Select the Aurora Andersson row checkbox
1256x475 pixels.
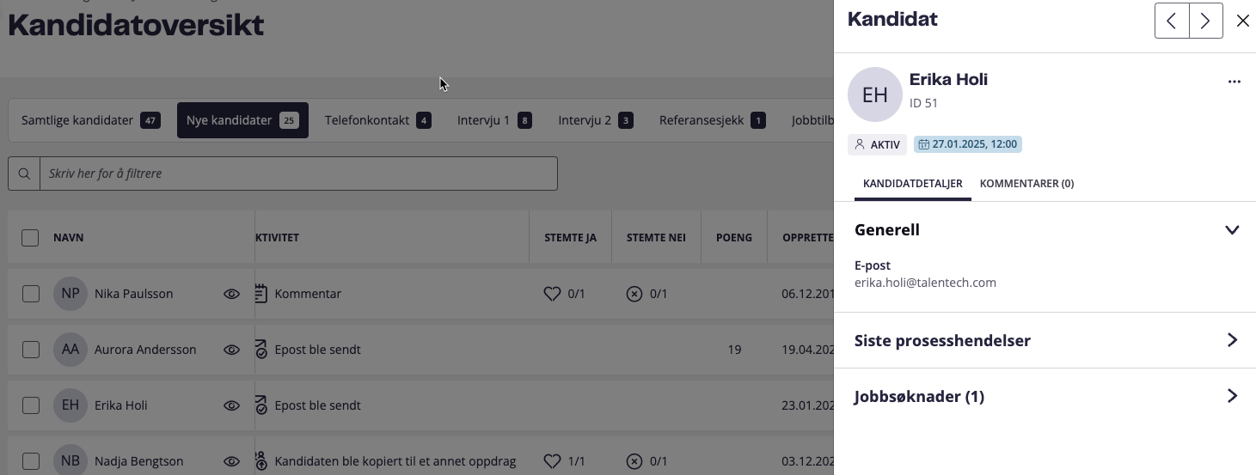[31, 350]
